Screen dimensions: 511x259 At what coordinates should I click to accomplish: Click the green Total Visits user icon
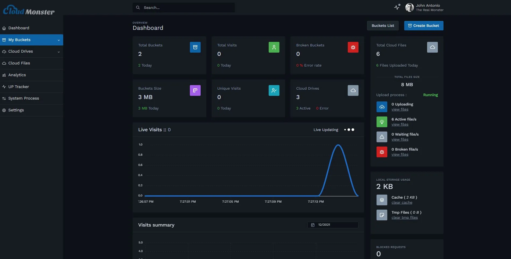tap(274, 47)
